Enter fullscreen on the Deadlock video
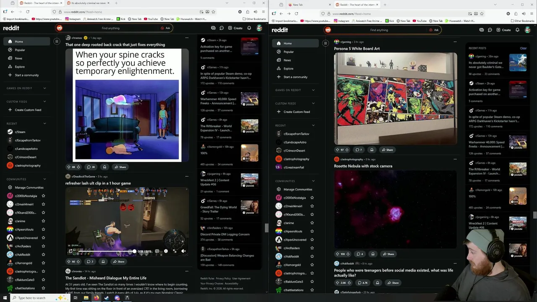 (x=175, y=251)
